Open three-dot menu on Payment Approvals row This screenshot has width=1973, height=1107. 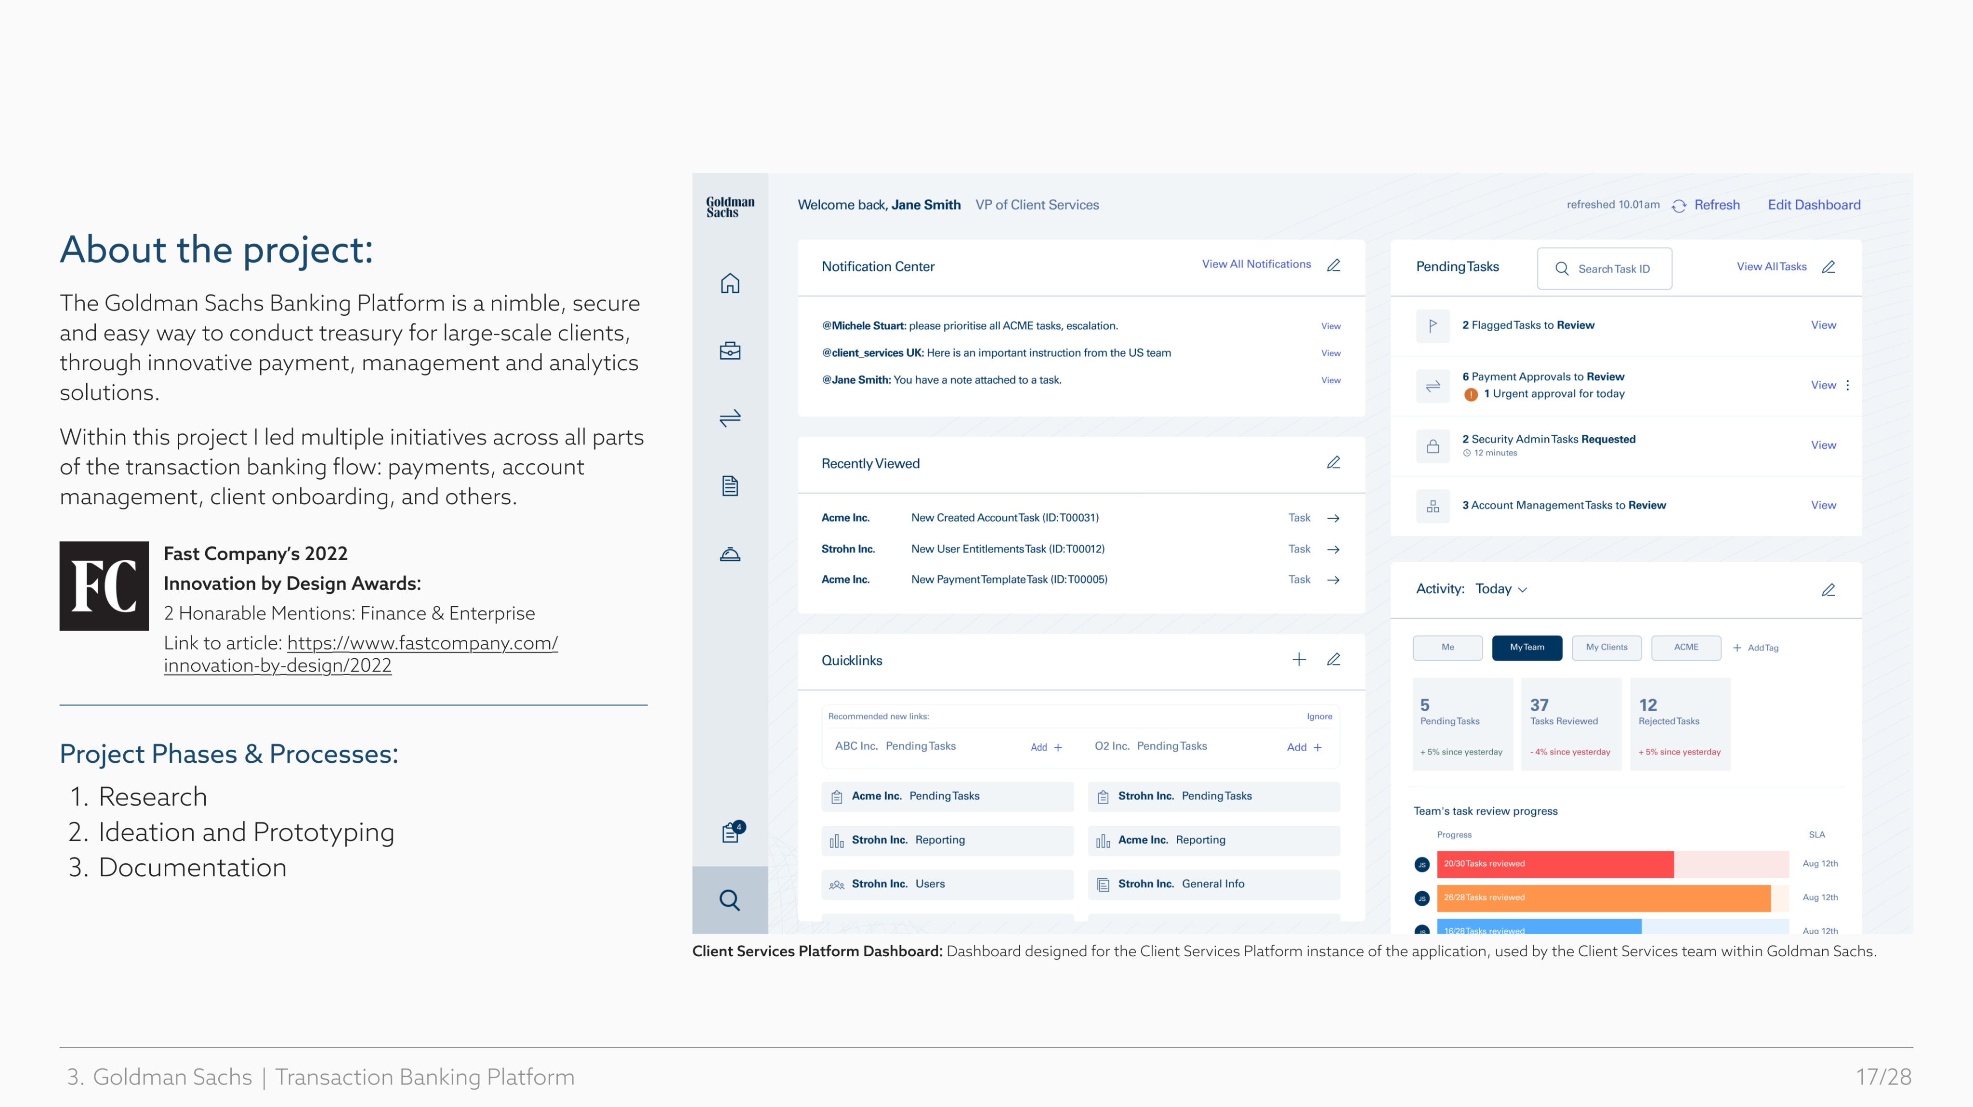coord(1847,385)
